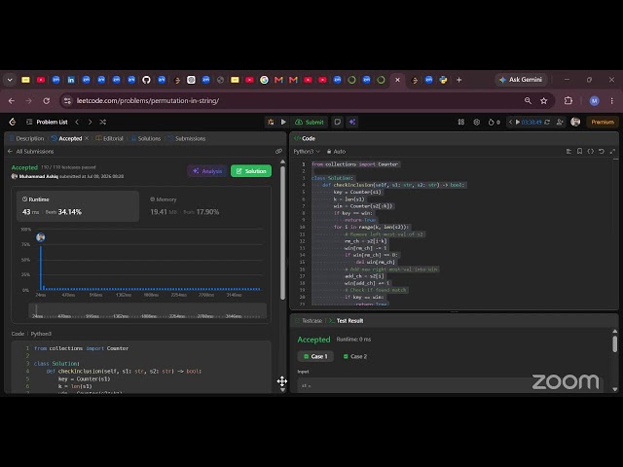Reload the browser page
The image size is (623, 467).
47,101
